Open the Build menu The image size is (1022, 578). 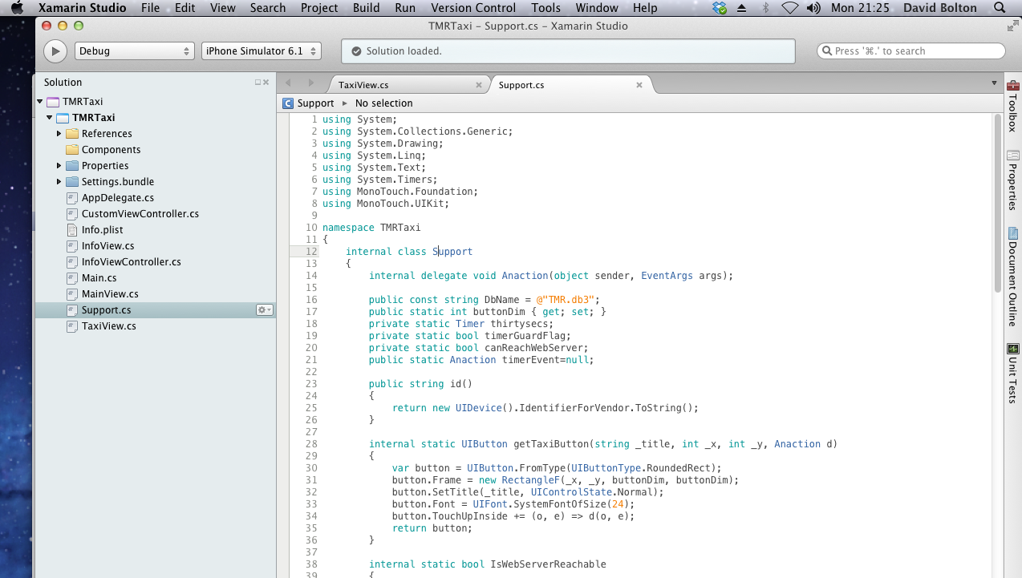coord(367,8)
